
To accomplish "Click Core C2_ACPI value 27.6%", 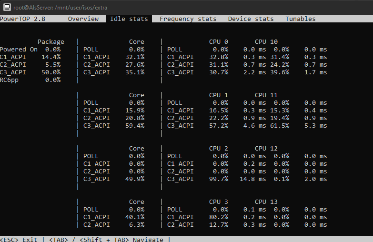I will 135,65.
